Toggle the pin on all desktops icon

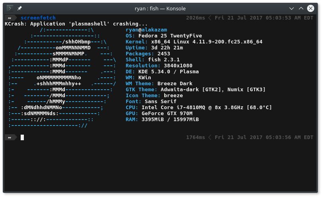[19, 8]
